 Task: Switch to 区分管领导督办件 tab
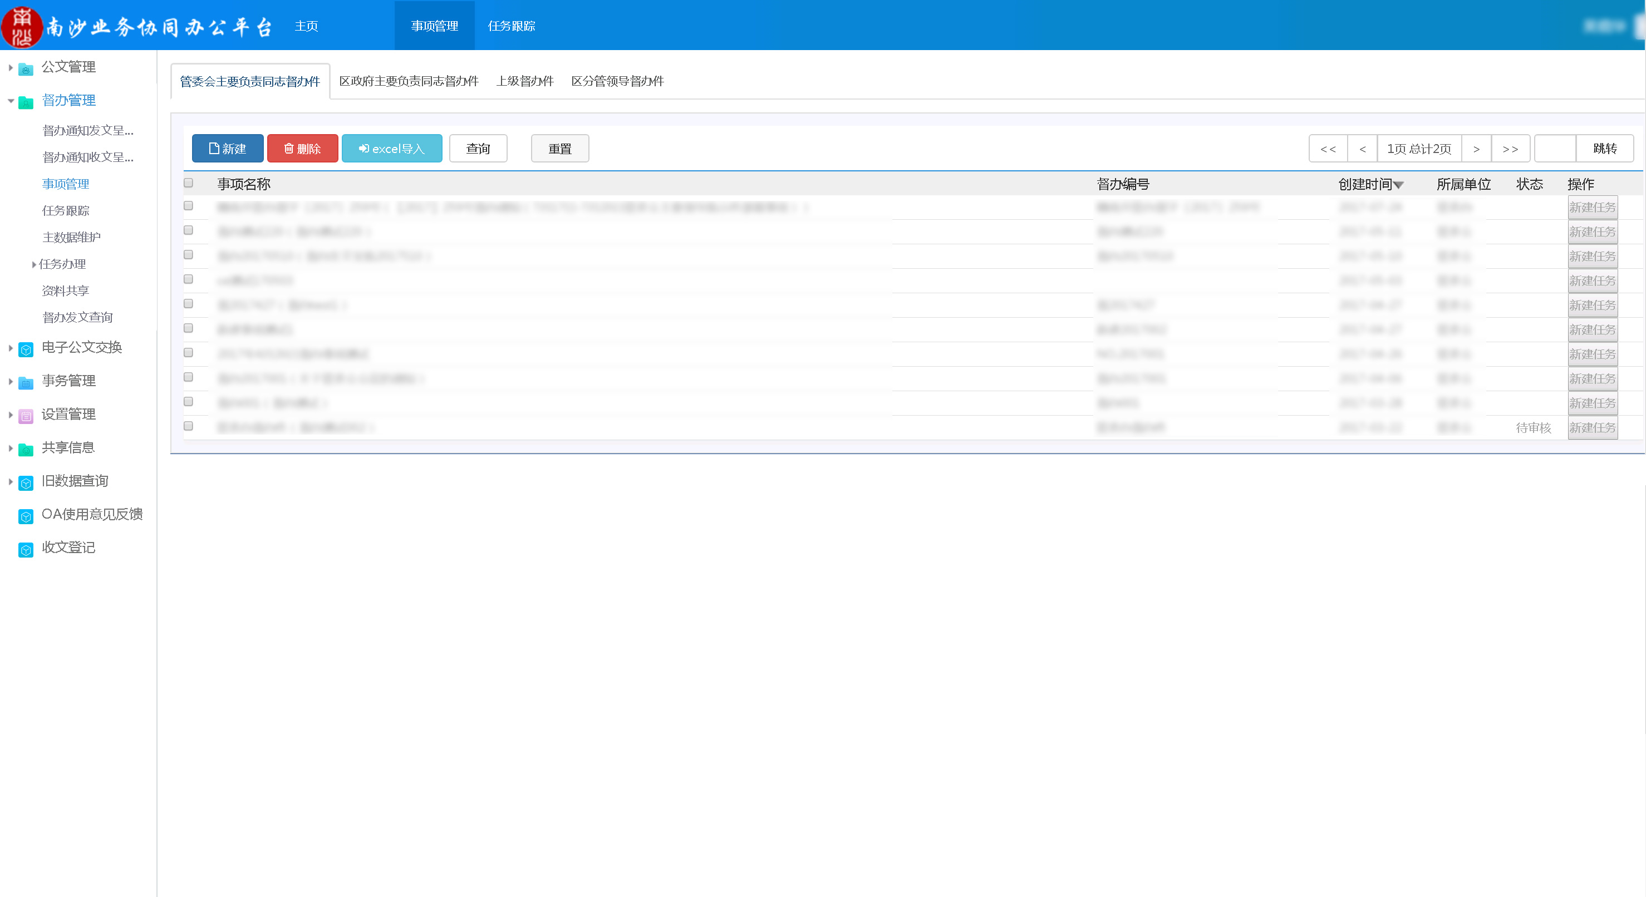(x=617, y=81)
